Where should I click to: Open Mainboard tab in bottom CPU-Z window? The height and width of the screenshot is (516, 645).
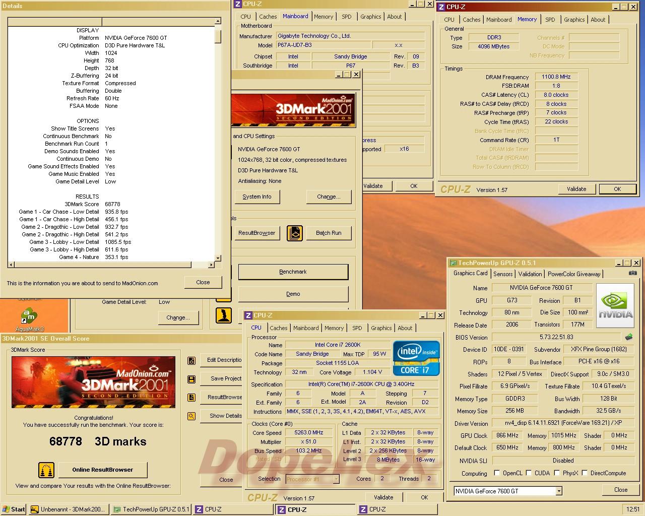(x=306, y=328)
